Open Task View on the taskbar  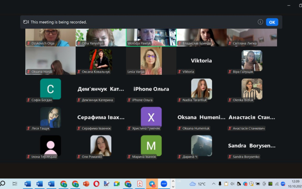point(15,184)
